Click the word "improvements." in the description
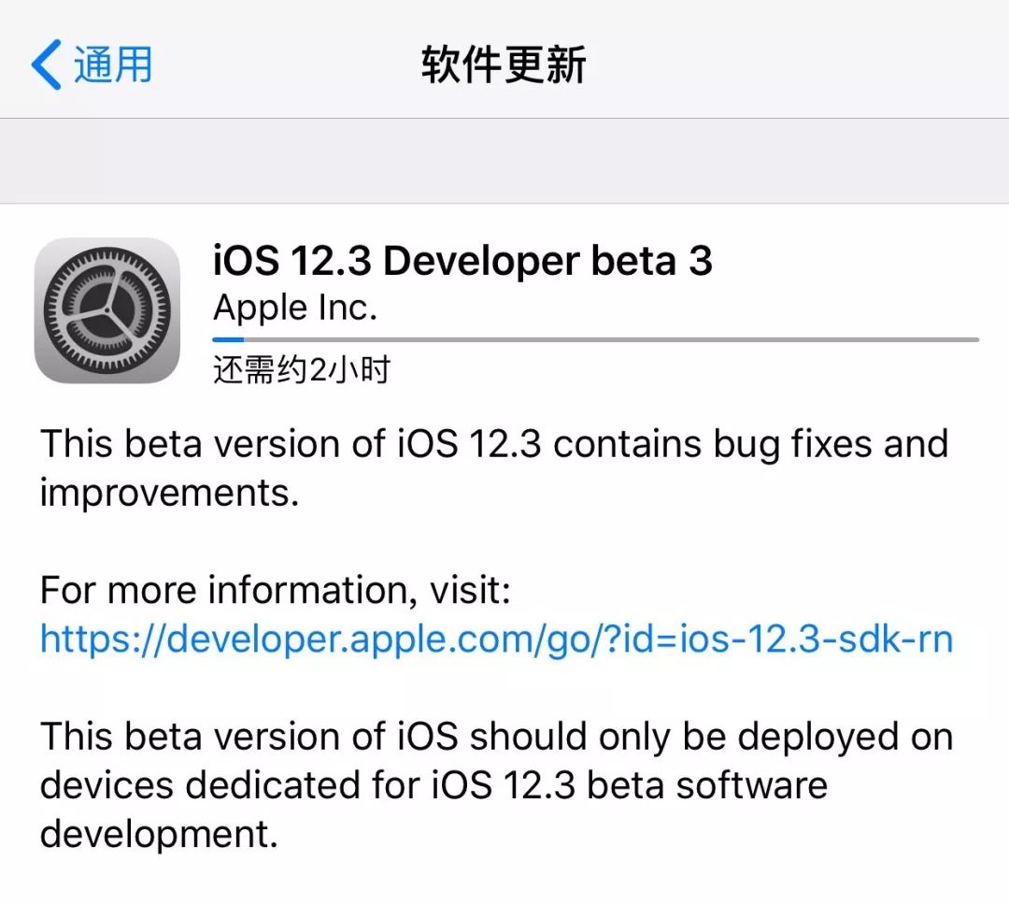 pos(169,493)
